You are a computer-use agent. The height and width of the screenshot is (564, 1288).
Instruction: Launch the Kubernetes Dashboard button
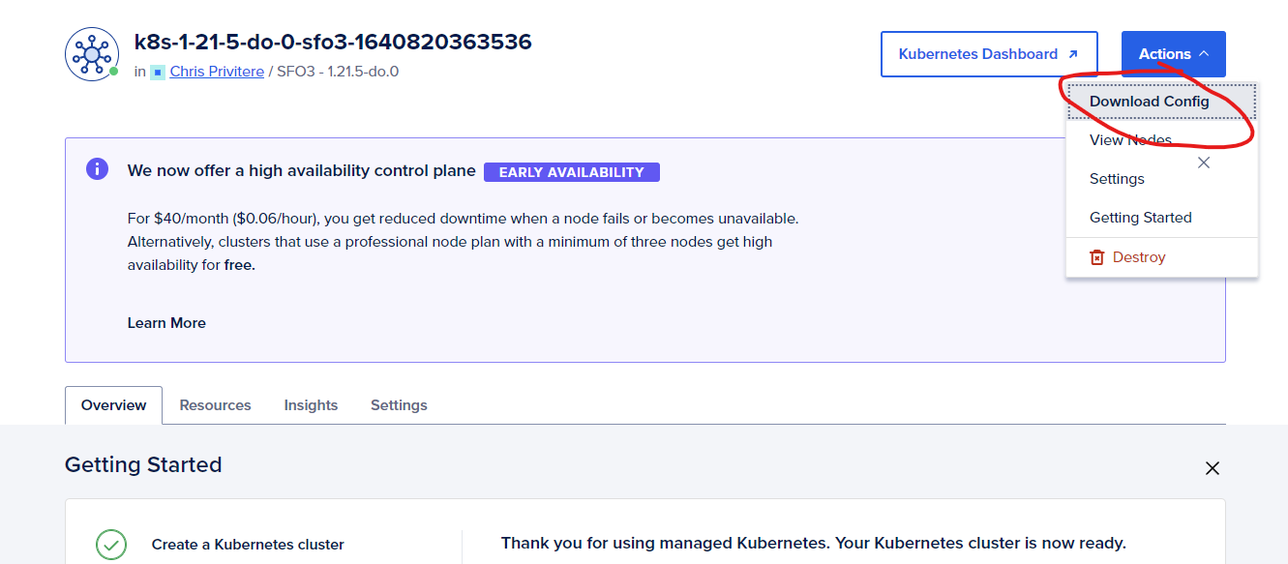point(988,54)
